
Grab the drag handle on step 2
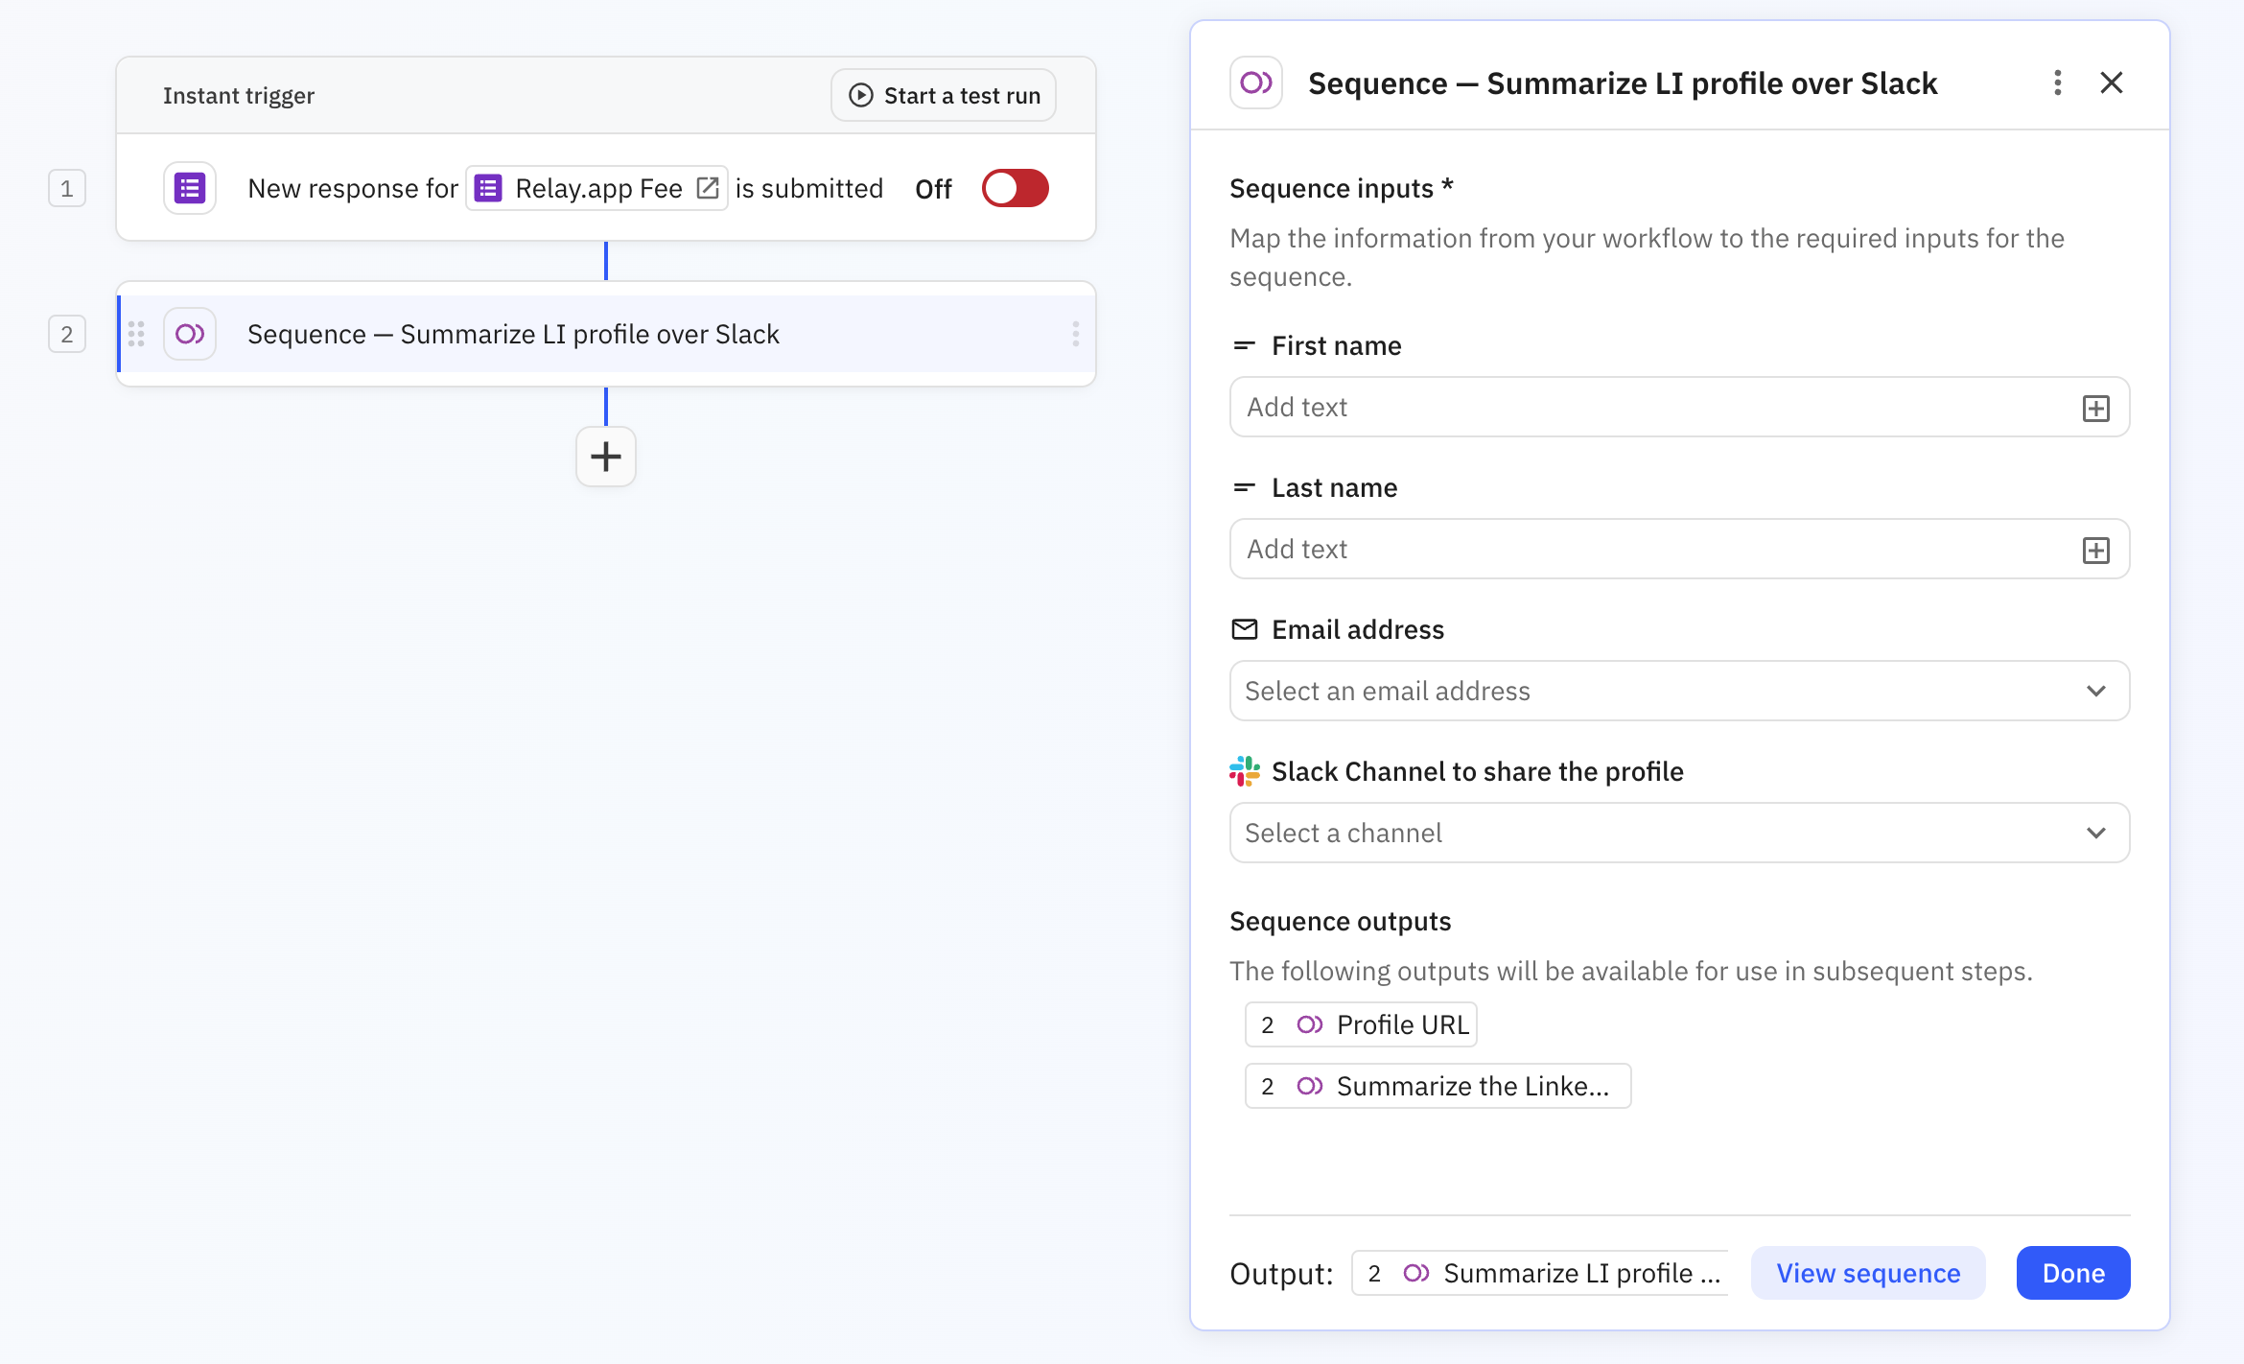point(136,334)
